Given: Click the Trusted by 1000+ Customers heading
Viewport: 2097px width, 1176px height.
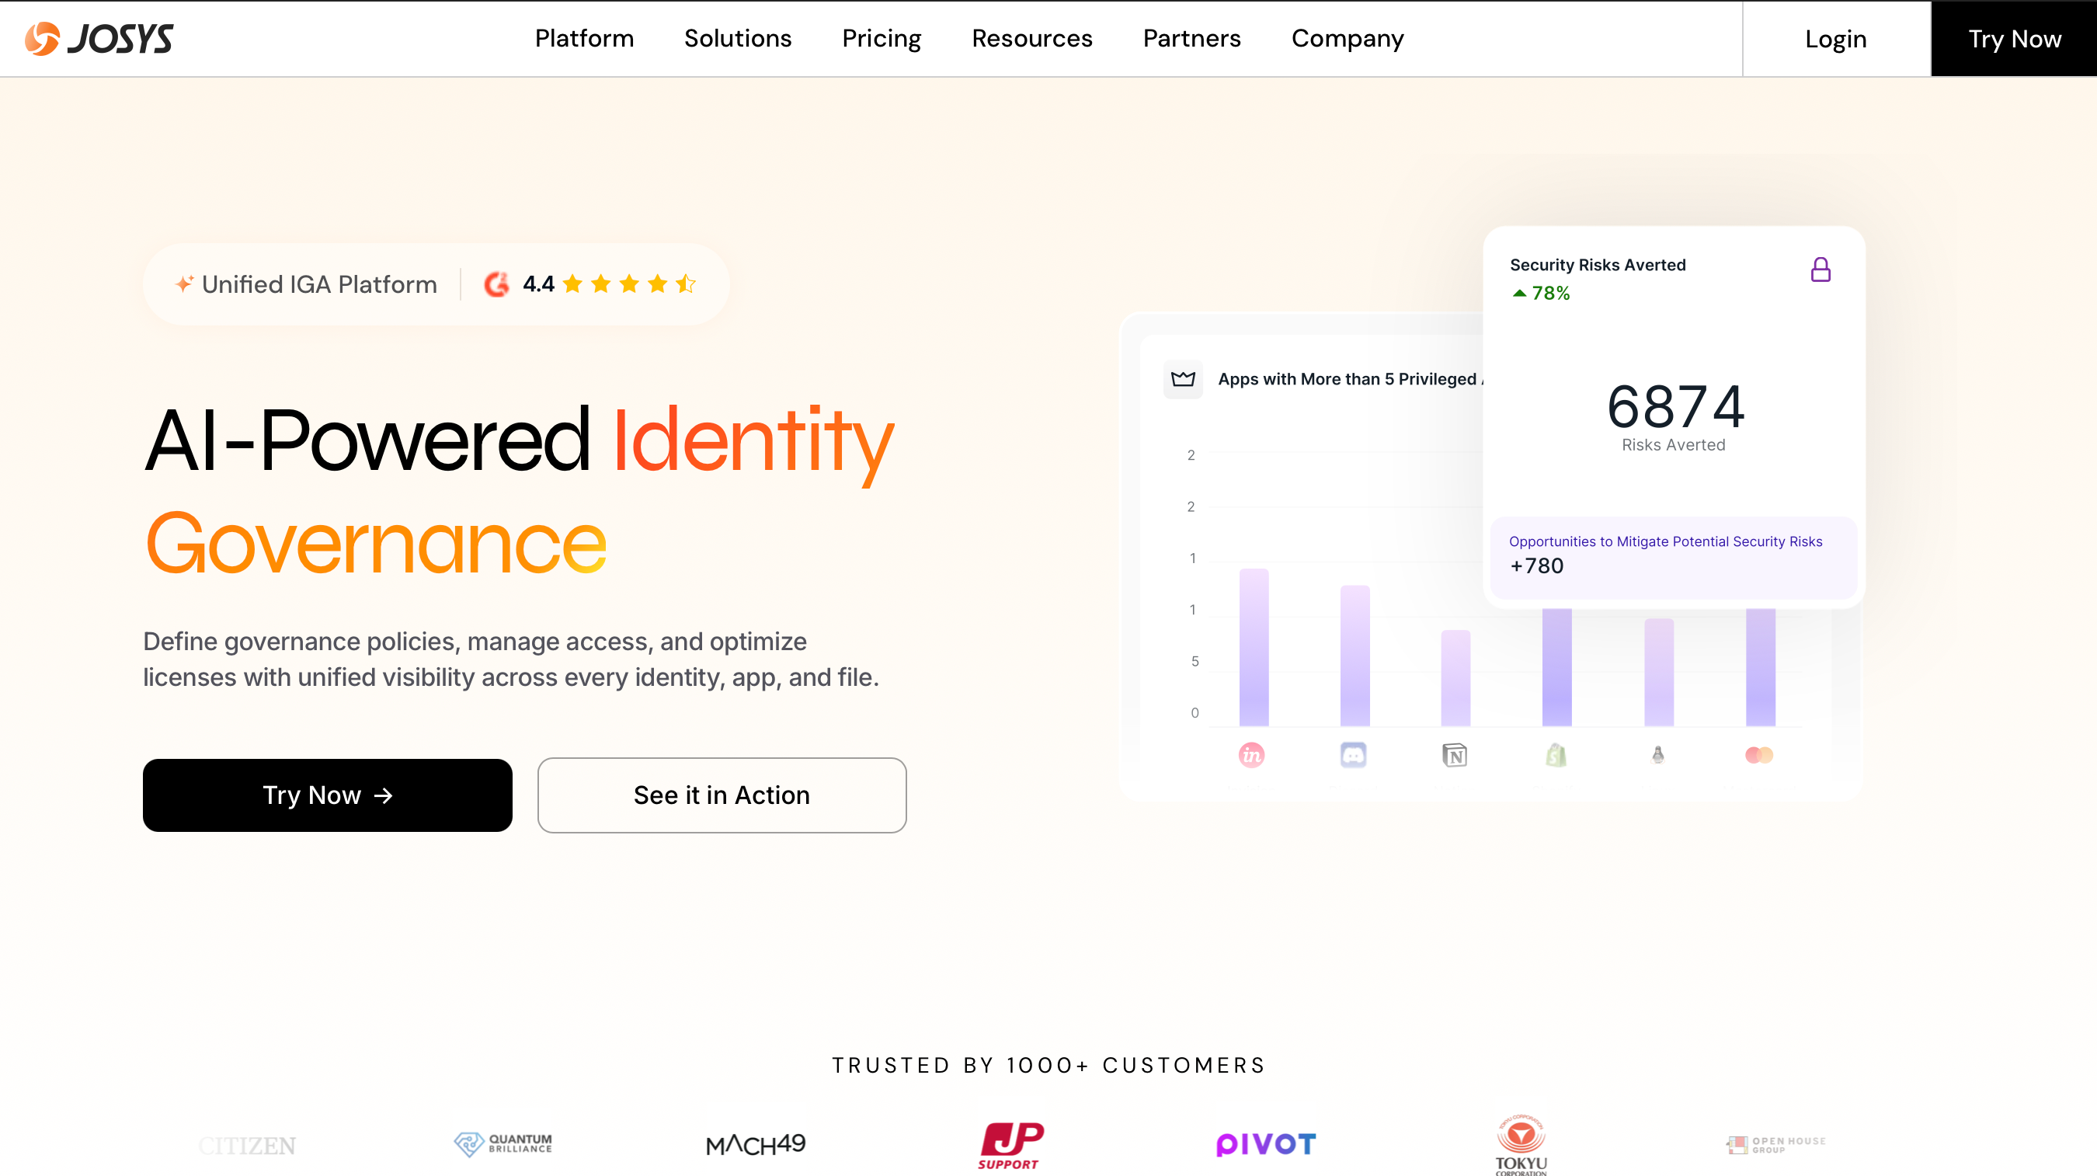Looking at the screenshot, I should pos(1048,1065).
